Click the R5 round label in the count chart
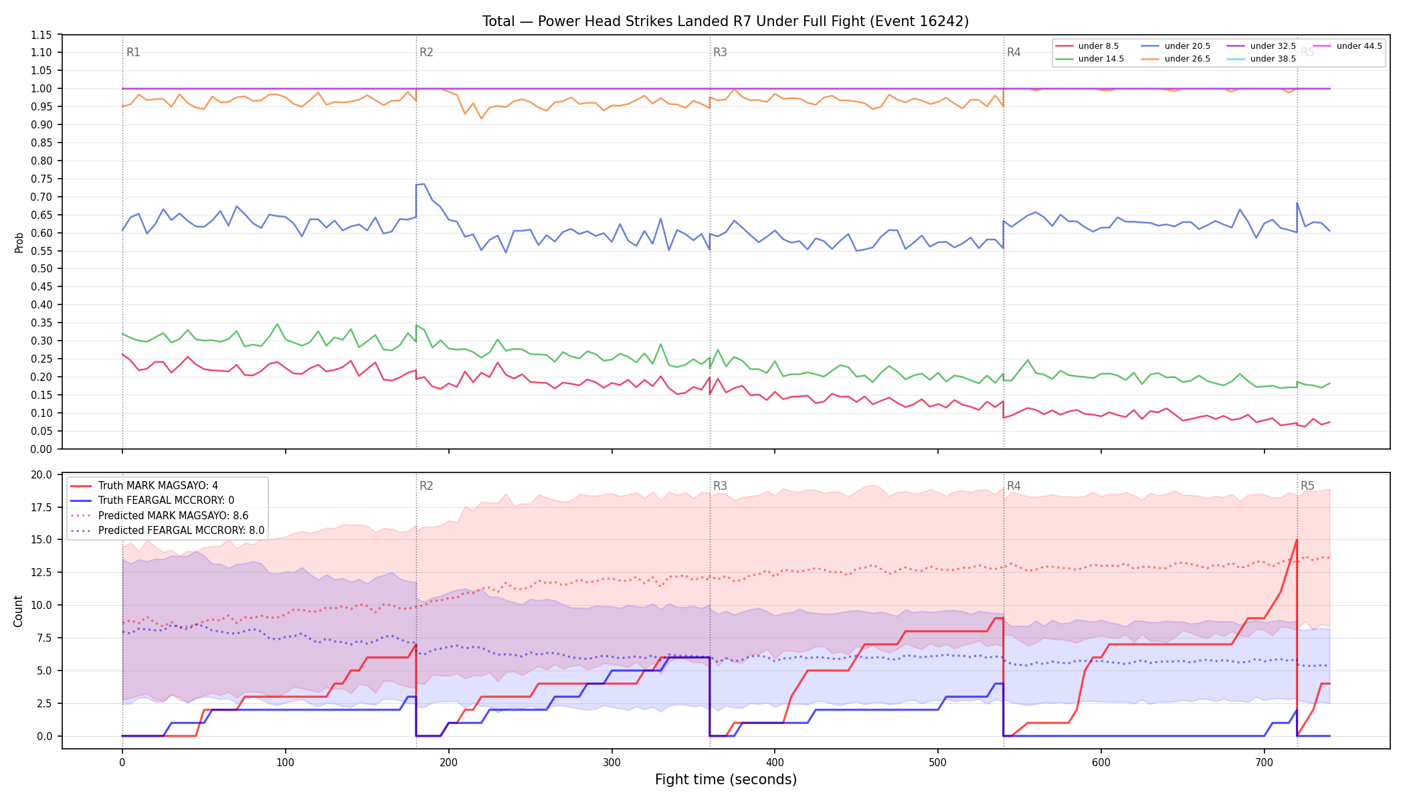 1307,486
